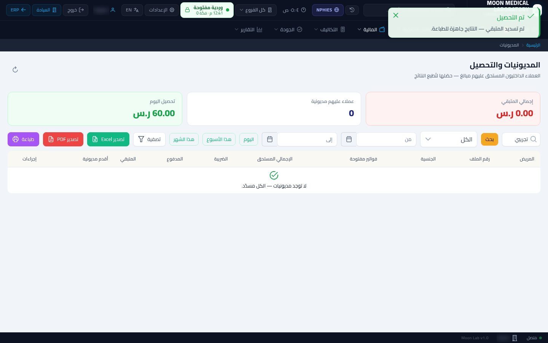Select the اليوم today quick filter
Screen dimensions: 548x343
coord(249,139)
